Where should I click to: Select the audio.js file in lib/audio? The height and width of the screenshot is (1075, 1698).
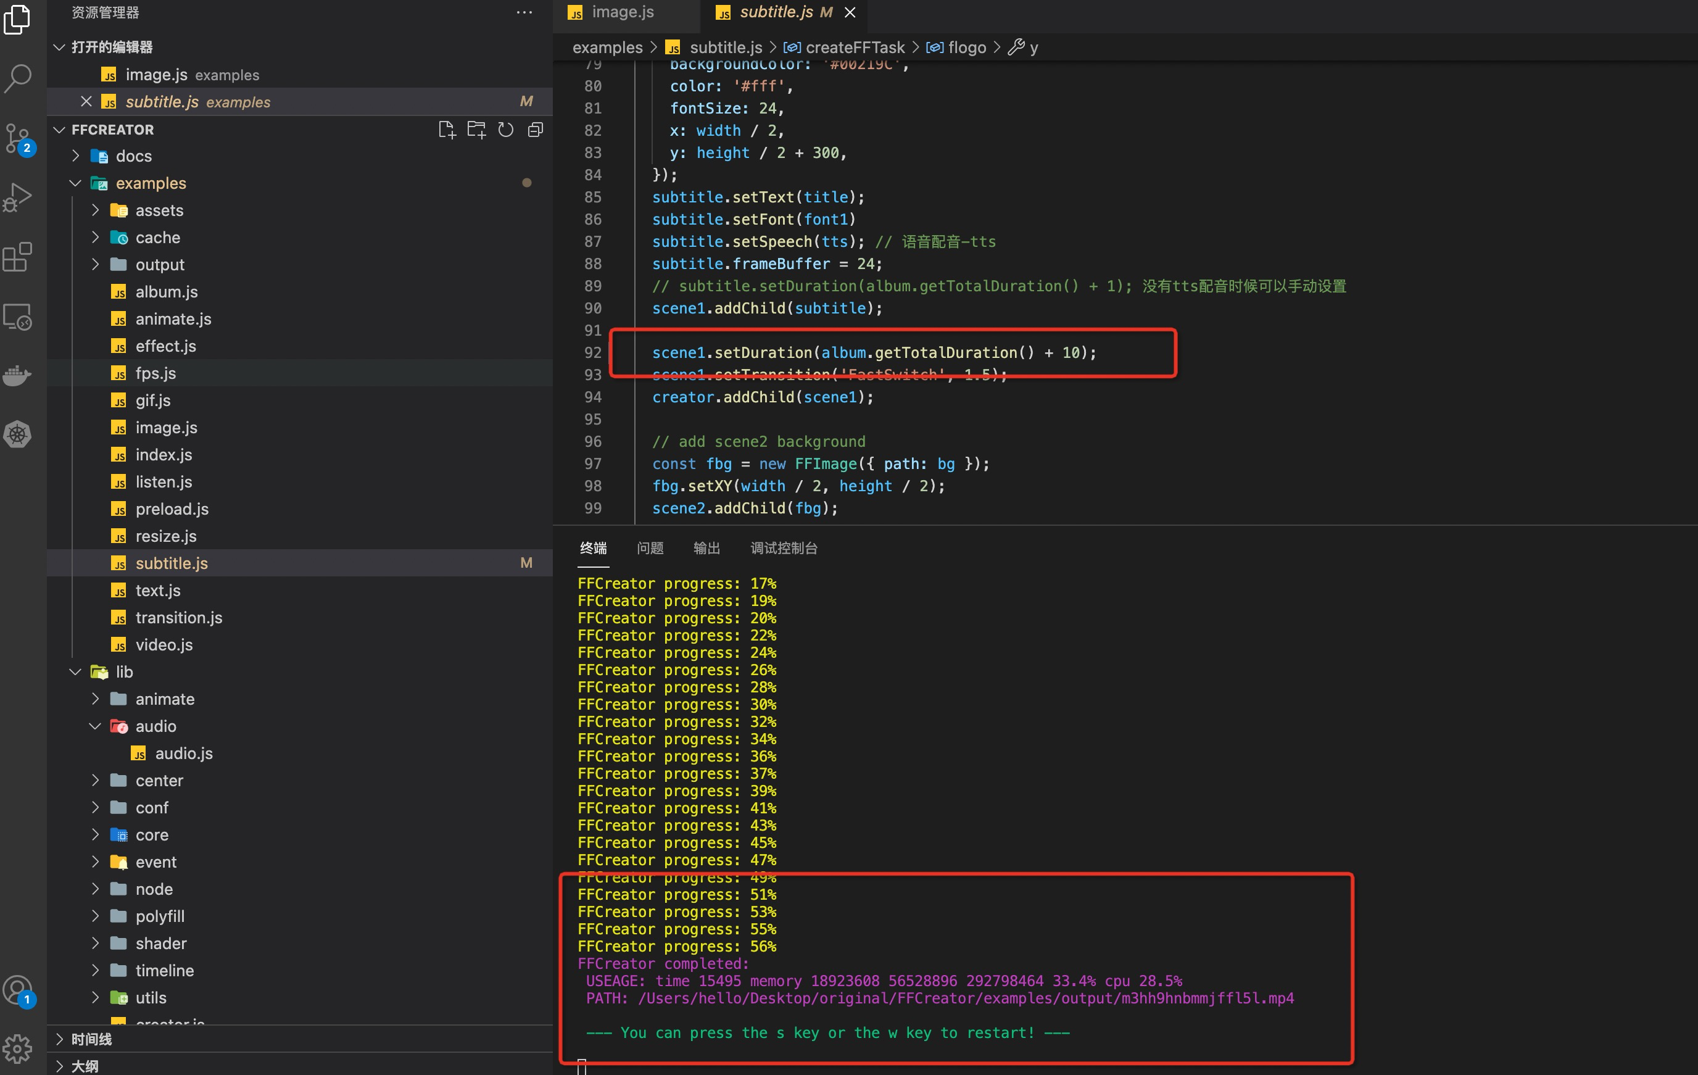click(183, 753)
